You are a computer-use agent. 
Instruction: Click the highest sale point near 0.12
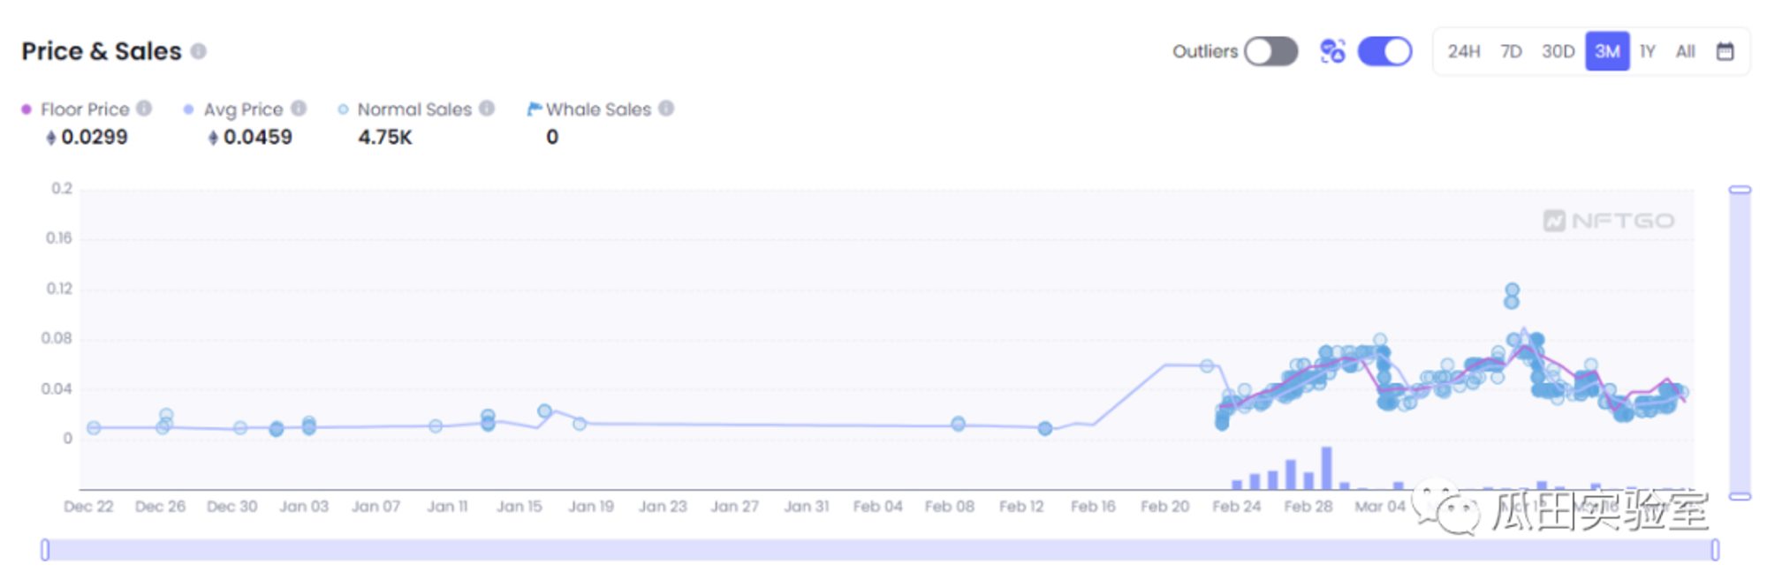(x=1512, y=290)
